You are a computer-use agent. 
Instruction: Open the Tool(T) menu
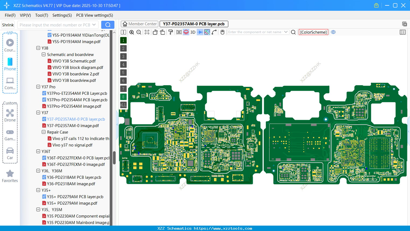[x=41, y=15]
